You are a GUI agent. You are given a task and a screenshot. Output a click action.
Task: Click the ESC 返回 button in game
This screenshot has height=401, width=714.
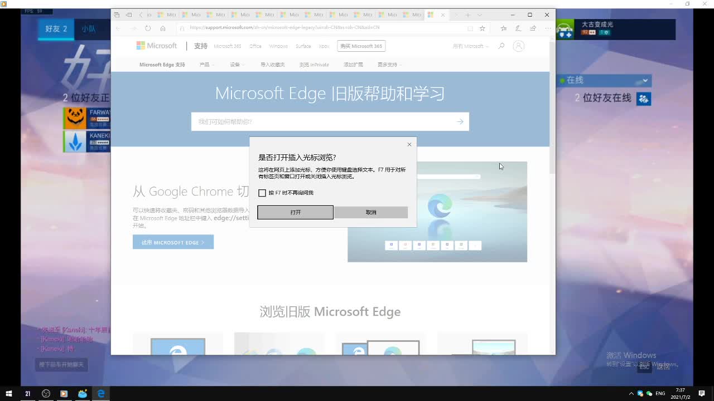click(x=654, y=366)
